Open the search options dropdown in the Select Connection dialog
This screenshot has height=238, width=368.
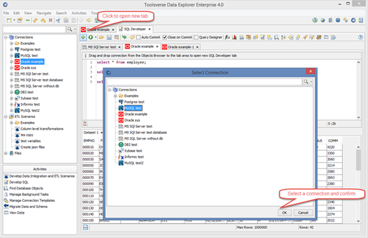311,81
